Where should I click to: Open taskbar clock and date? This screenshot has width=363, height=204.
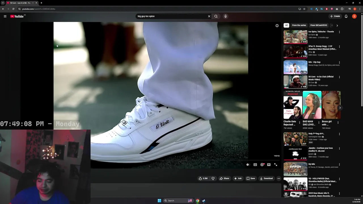tap(357, 201)
